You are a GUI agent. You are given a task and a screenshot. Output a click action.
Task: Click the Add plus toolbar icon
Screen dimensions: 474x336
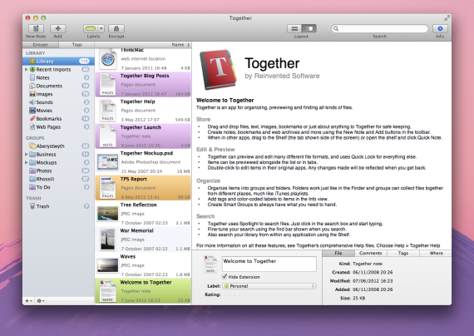click(x=57, y=29)
